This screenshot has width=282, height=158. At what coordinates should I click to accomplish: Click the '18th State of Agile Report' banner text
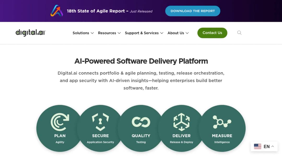[96, 11]
